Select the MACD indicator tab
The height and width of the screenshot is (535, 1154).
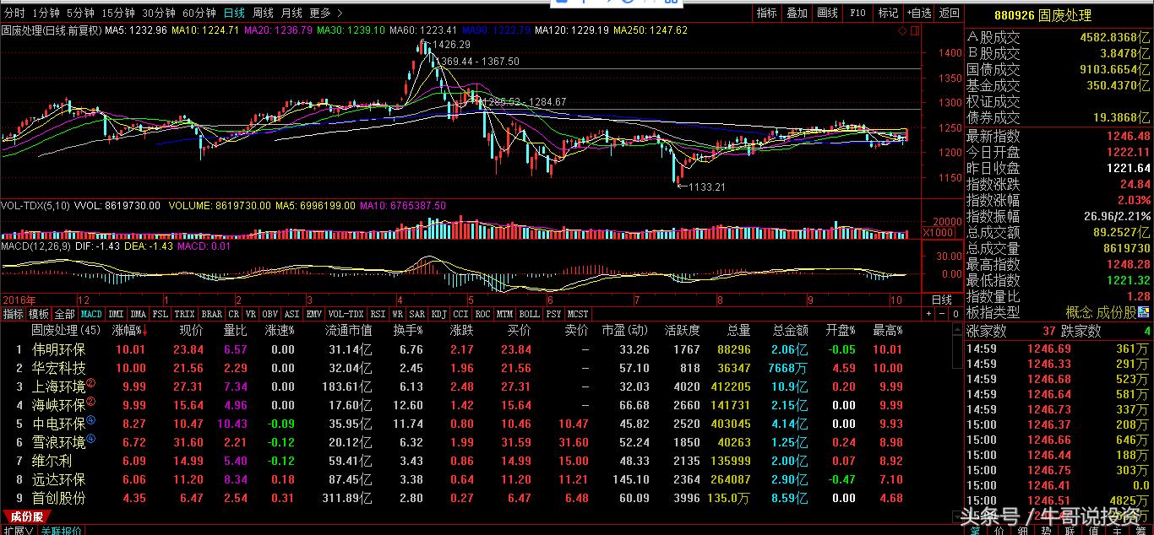(x=91, y=313)
